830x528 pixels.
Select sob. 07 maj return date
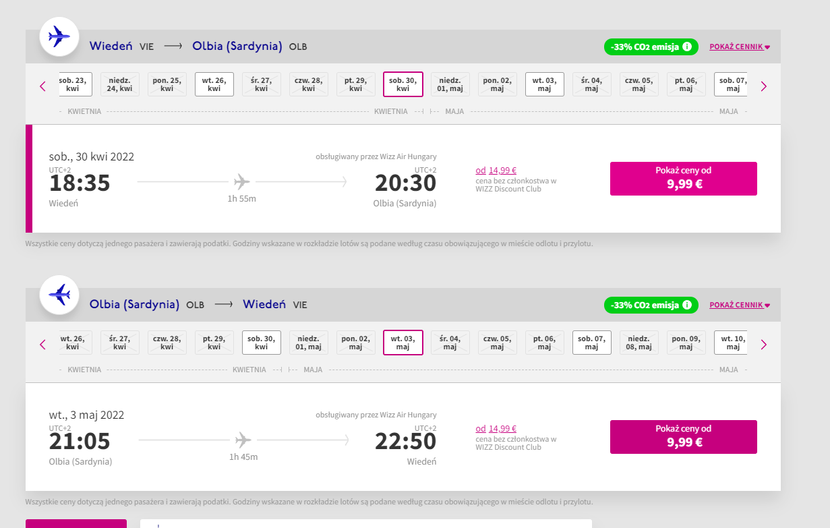[592, 343]
